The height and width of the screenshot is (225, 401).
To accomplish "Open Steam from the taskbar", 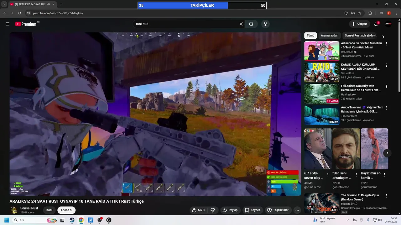I will (72, 220).
